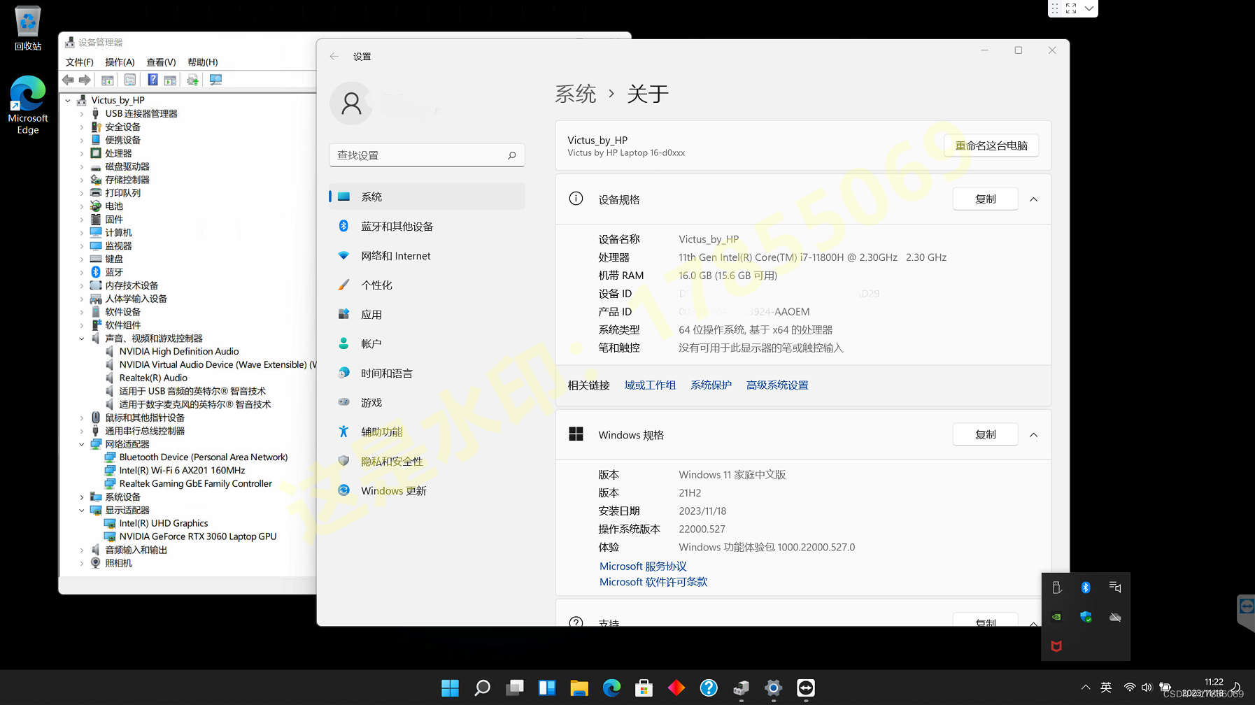The width and height of the screenshot is (1255, 705).
Task: Click Scan for hardware changes monitor icon
Action: 215,80
